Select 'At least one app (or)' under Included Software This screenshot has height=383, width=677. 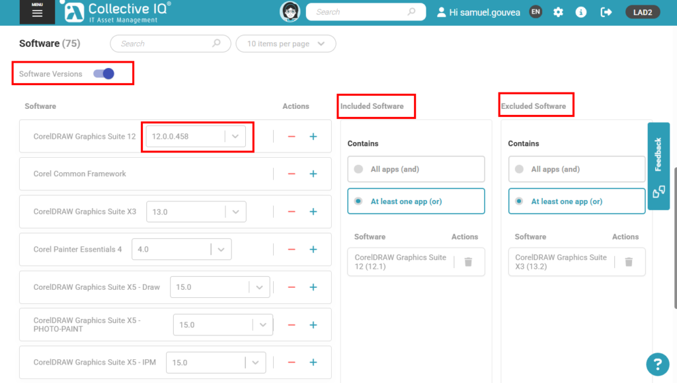(x=416, y=201)
